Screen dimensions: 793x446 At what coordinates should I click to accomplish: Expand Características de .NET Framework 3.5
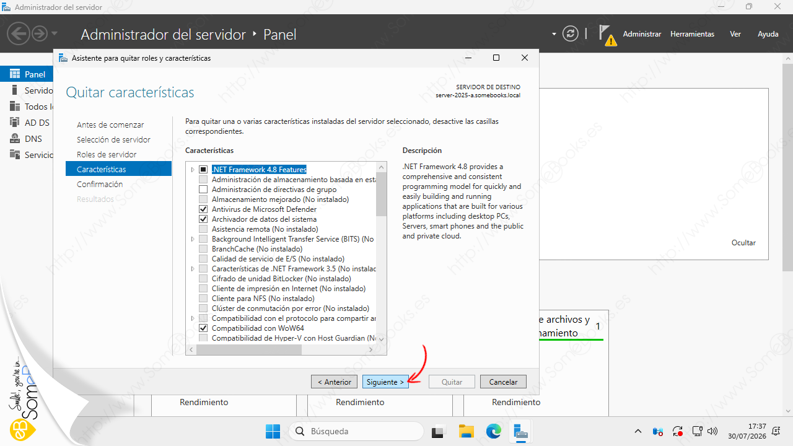point(192,269)
